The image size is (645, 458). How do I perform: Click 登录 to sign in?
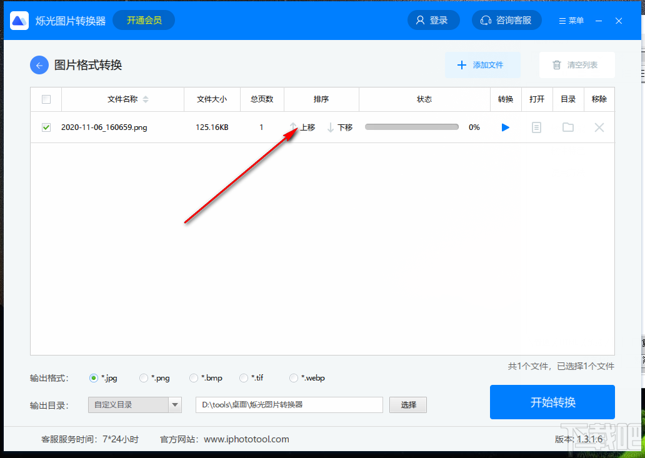(433, 19)
